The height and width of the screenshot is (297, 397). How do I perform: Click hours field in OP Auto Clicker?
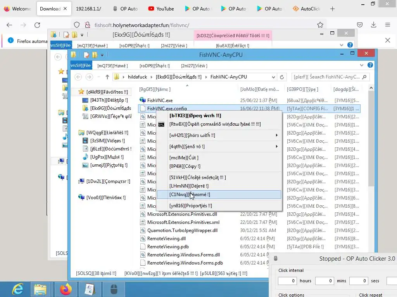pyautogui.click(x=287, y=281)
